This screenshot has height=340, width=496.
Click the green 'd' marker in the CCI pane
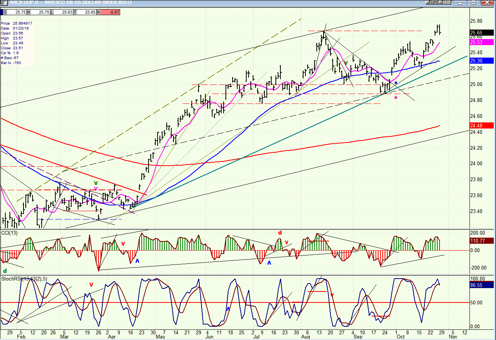point(5,271)
